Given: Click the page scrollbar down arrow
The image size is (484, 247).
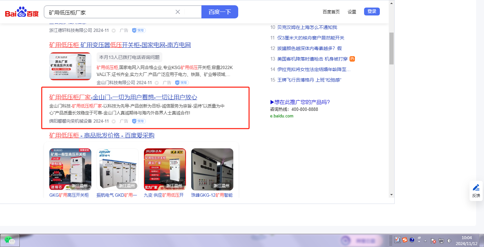Looking at the screenshot, I should [391, 194].
